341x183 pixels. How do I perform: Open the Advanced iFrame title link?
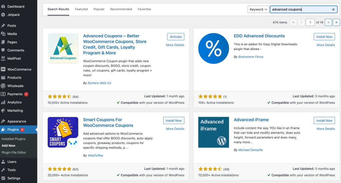pyautogui.click(x=251, y=120)
